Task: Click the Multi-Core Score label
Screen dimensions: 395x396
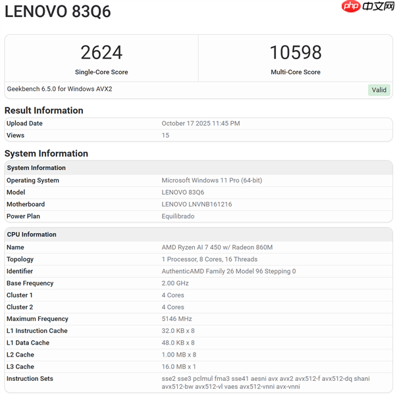Action: coord(296,72)
